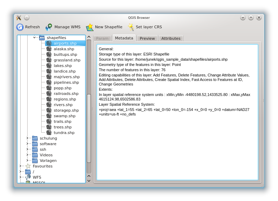Collapse the shapefiles folder
Image resolution: width=278 pixels, height=201 pixels.
34,38
